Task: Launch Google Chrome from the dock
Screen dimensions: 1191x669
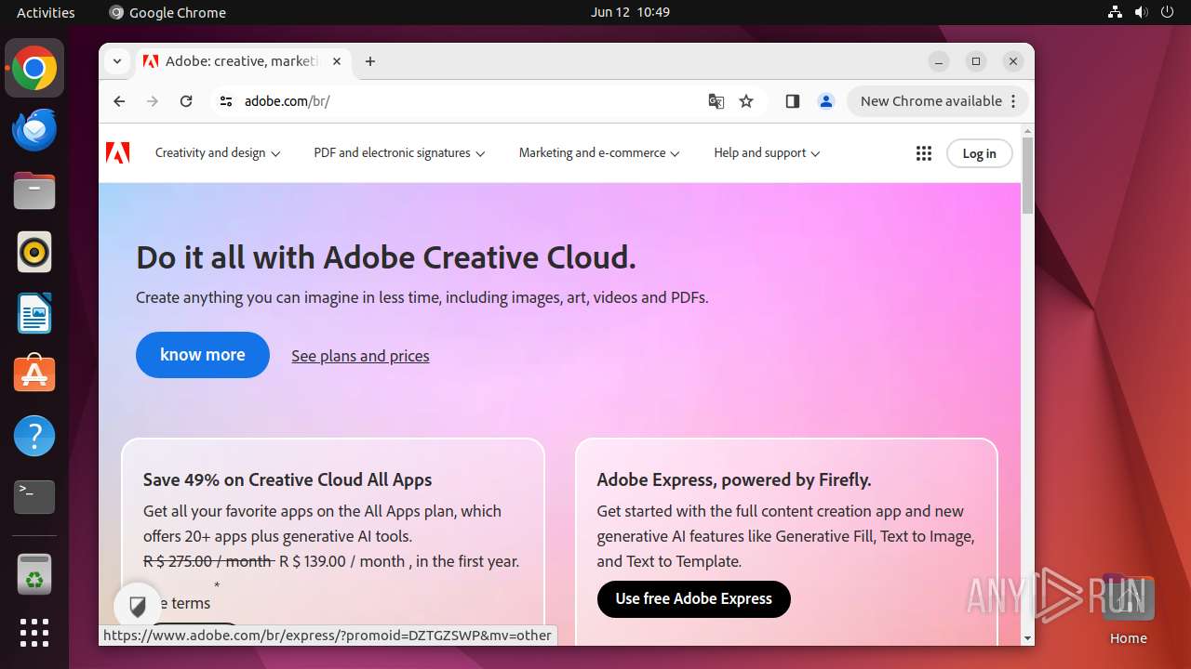Action: (34, 69)
